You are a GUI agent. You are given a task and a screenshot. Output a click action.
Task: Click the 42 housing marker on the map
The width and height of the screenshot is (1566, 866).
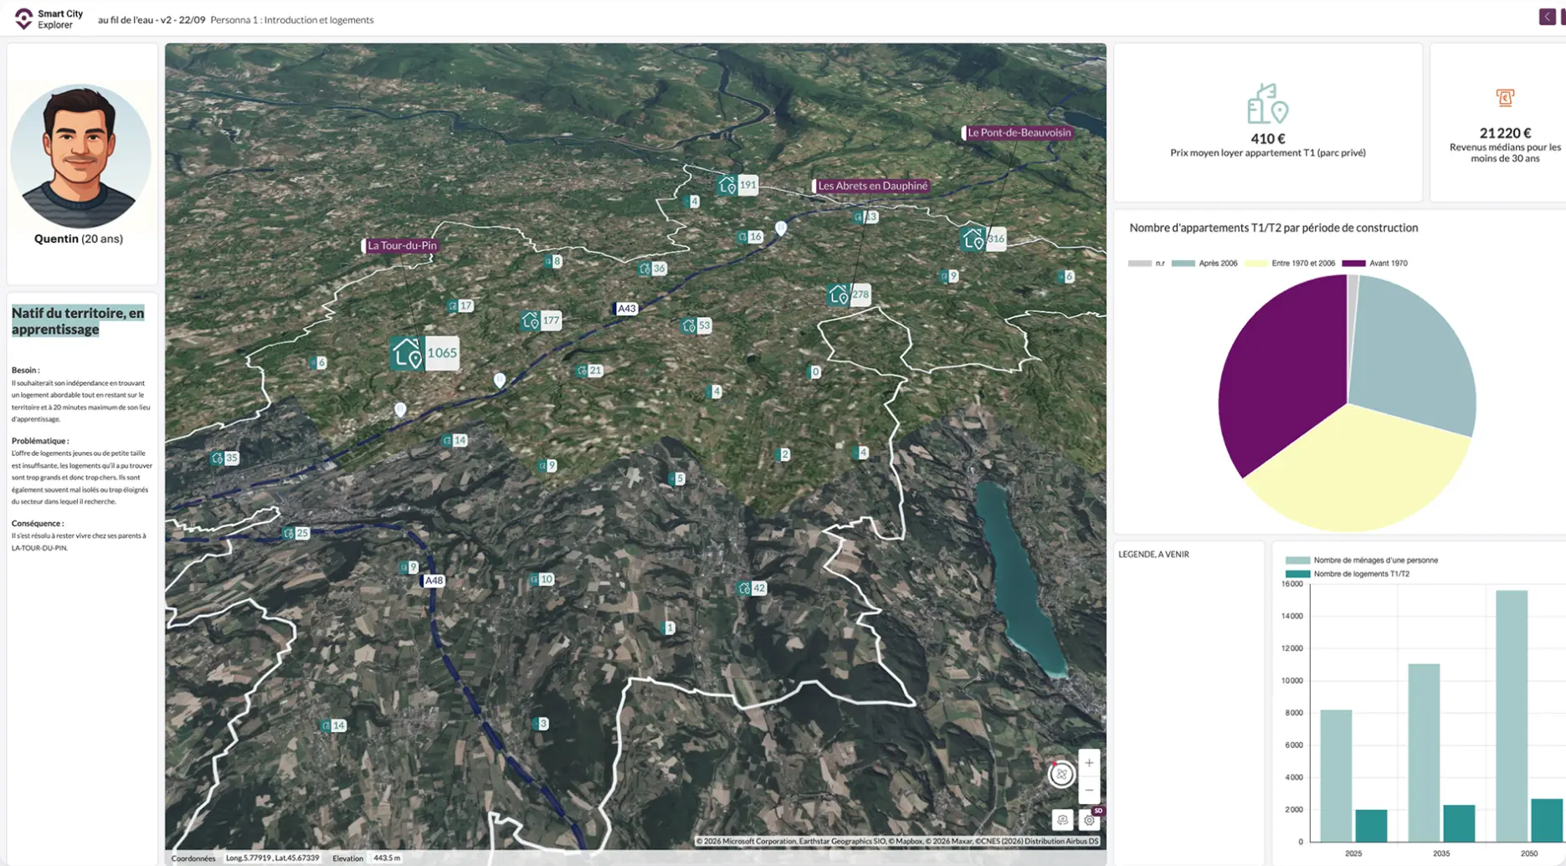coord(752,588)
